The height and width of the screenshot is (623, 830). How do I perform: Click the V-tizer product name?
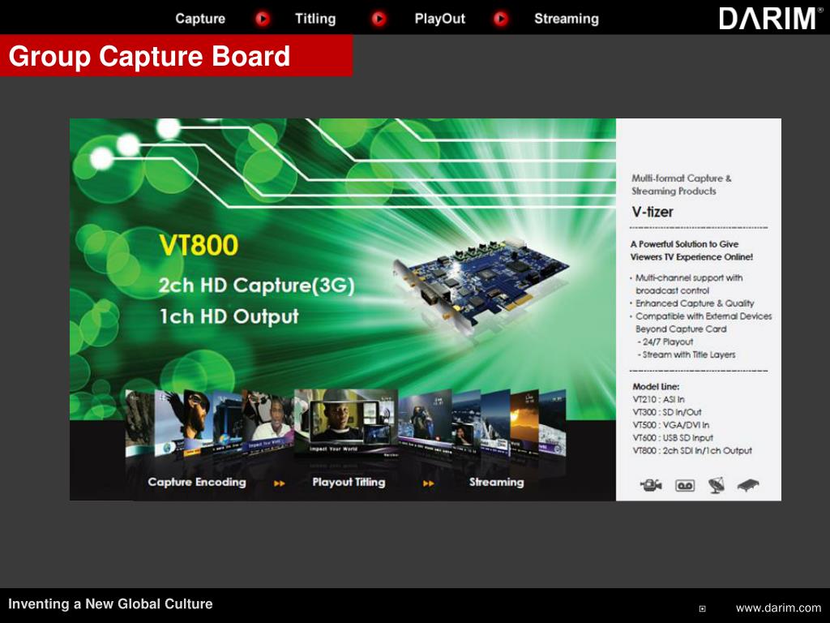pos(652,212)
